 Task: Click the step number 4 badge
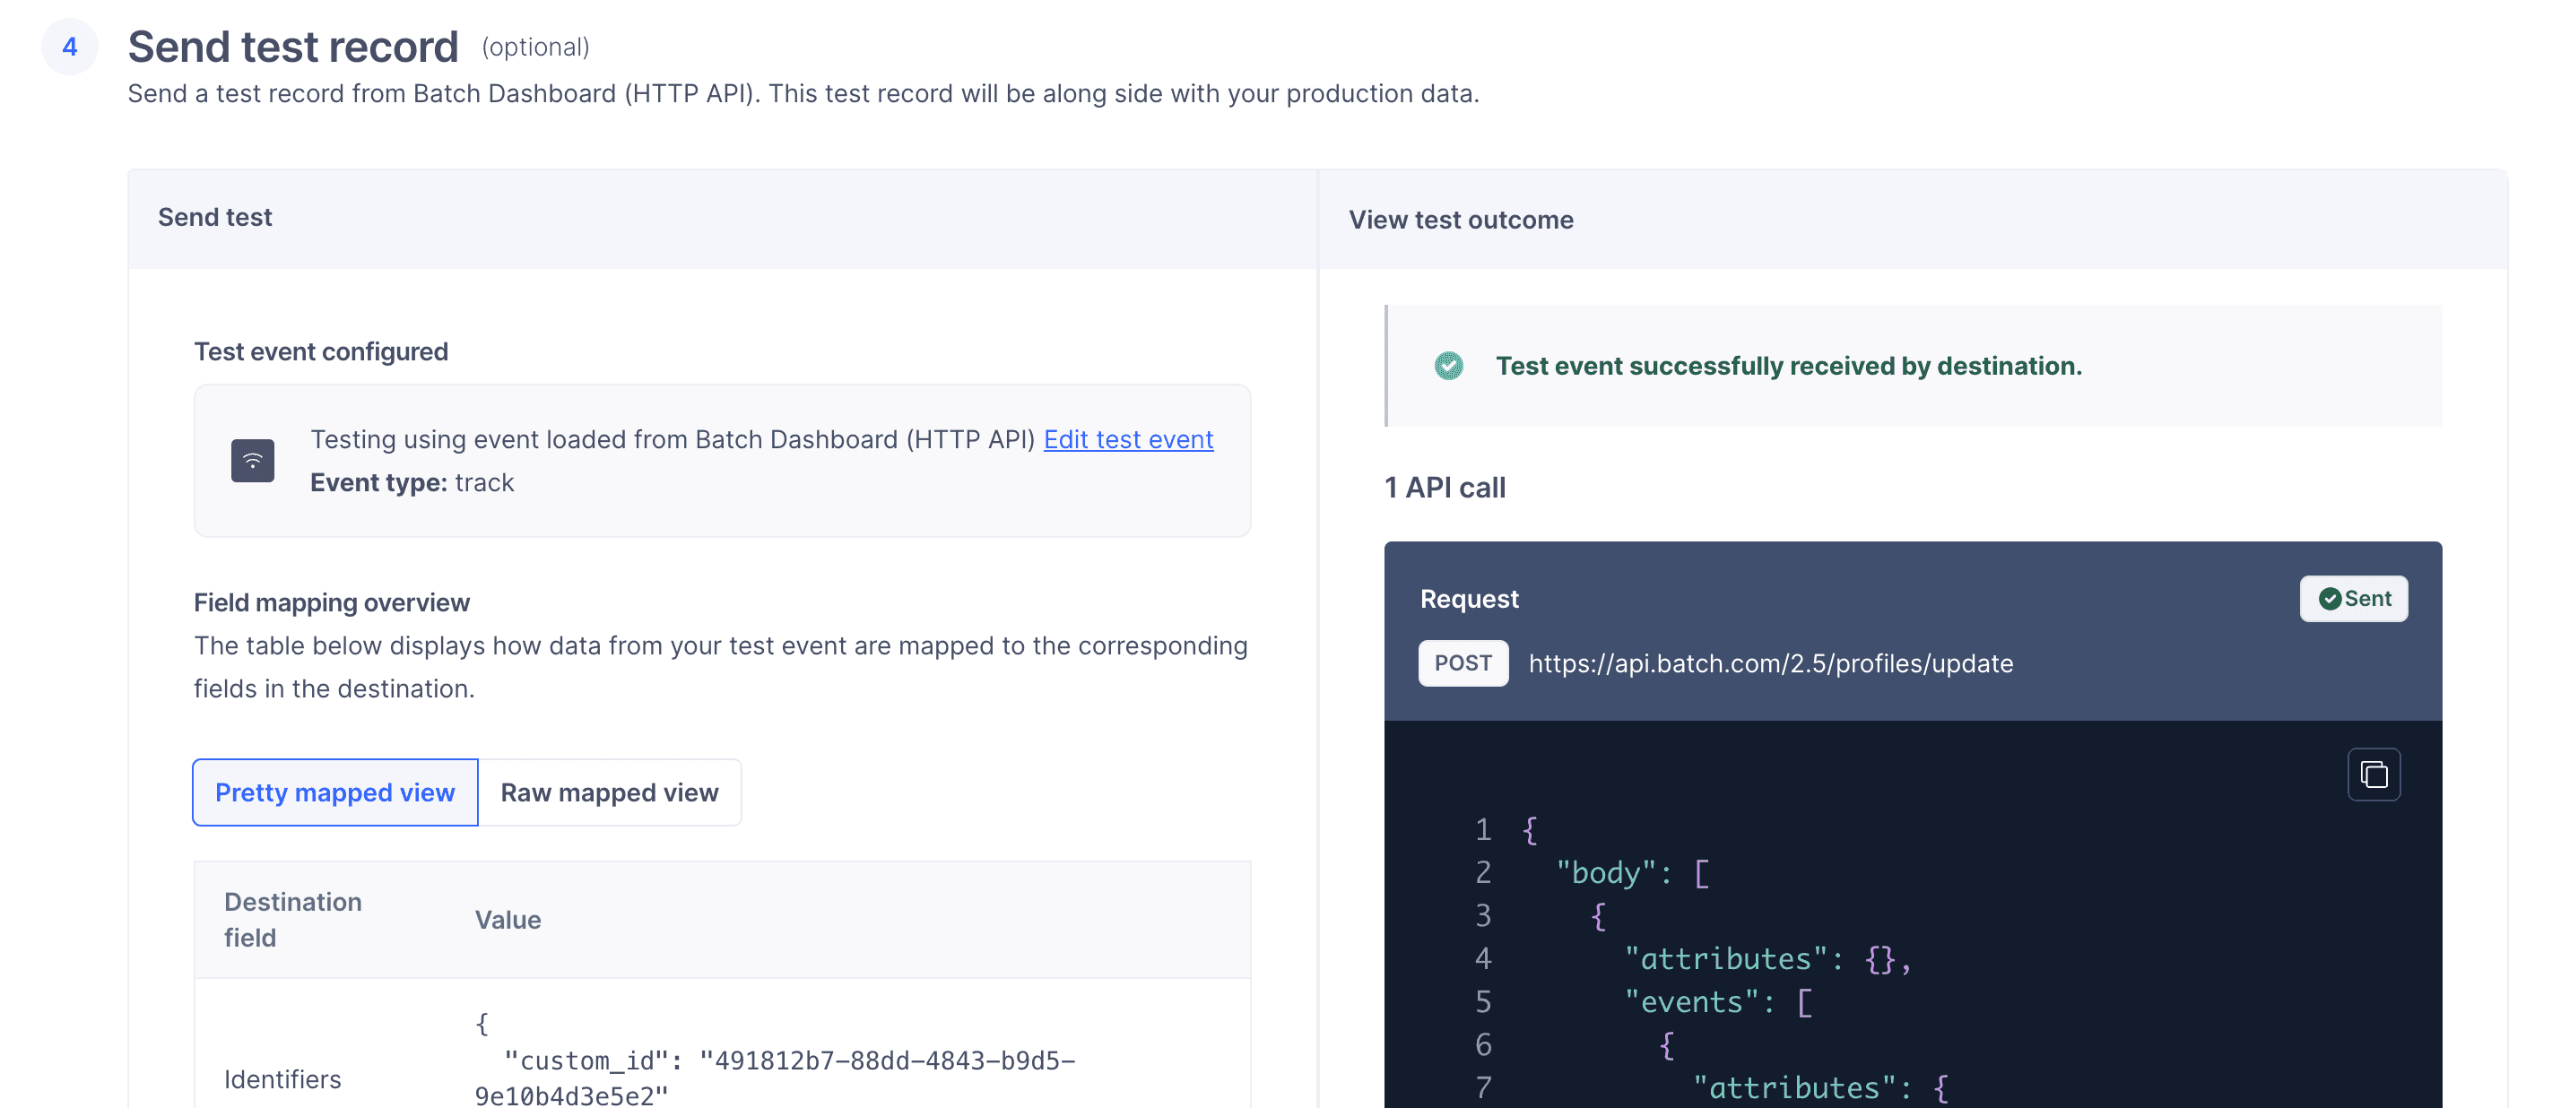click(69, 46)
